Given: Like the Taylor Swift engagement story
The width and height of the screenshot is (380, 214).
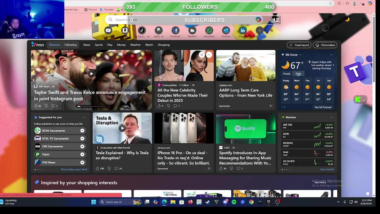Looking at the screenshot, I should pyautogui.click(x=36, y=106).
